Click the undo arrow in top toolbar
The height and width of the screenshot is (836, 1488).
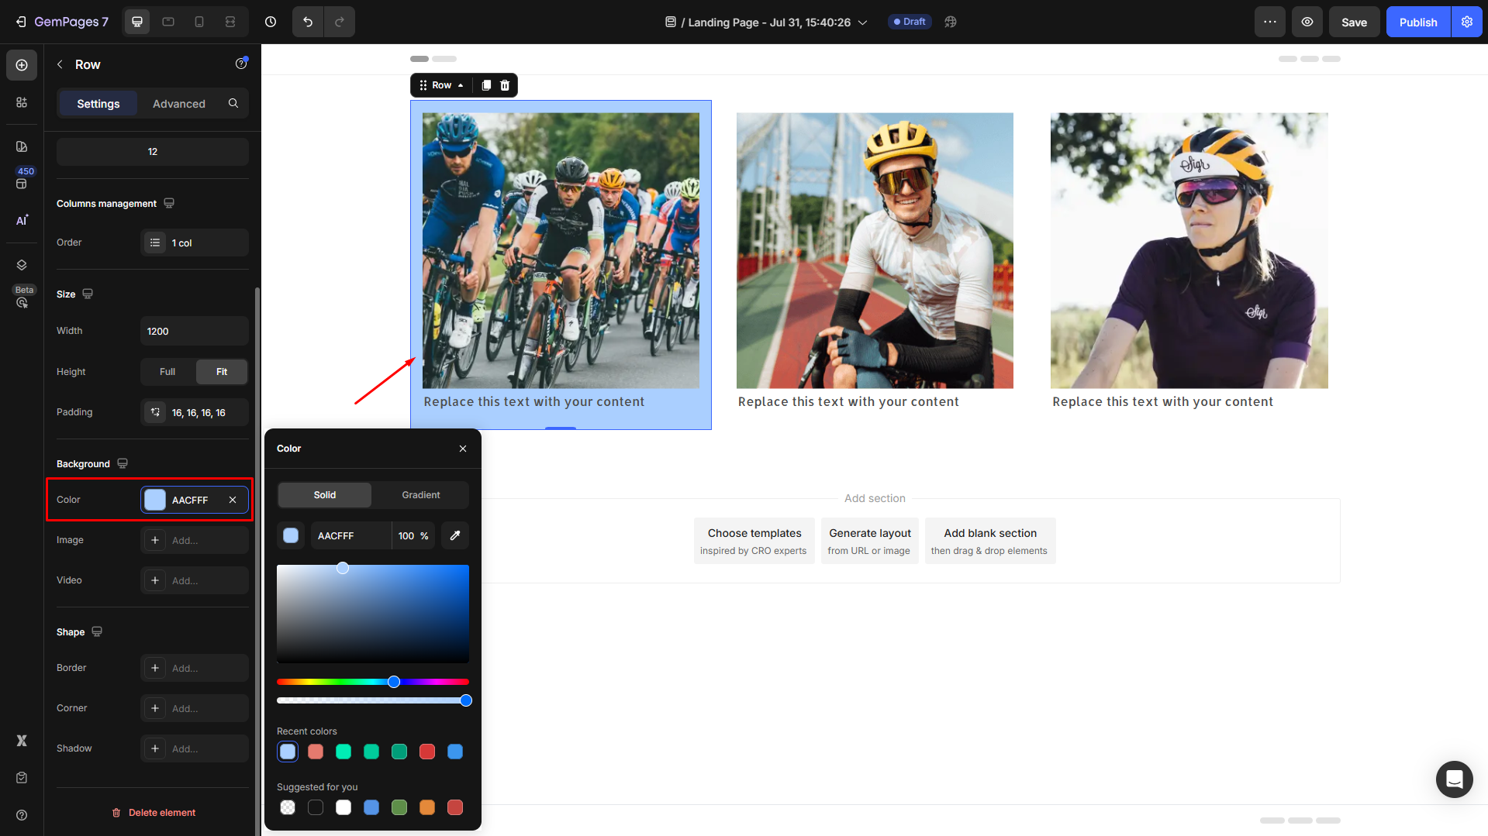point(308,22)
